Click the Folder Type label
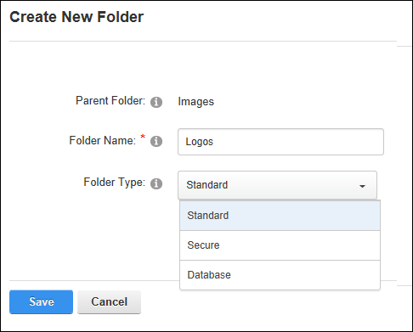The height and width of the screenshot is (332, 413). tap(114, 183)
